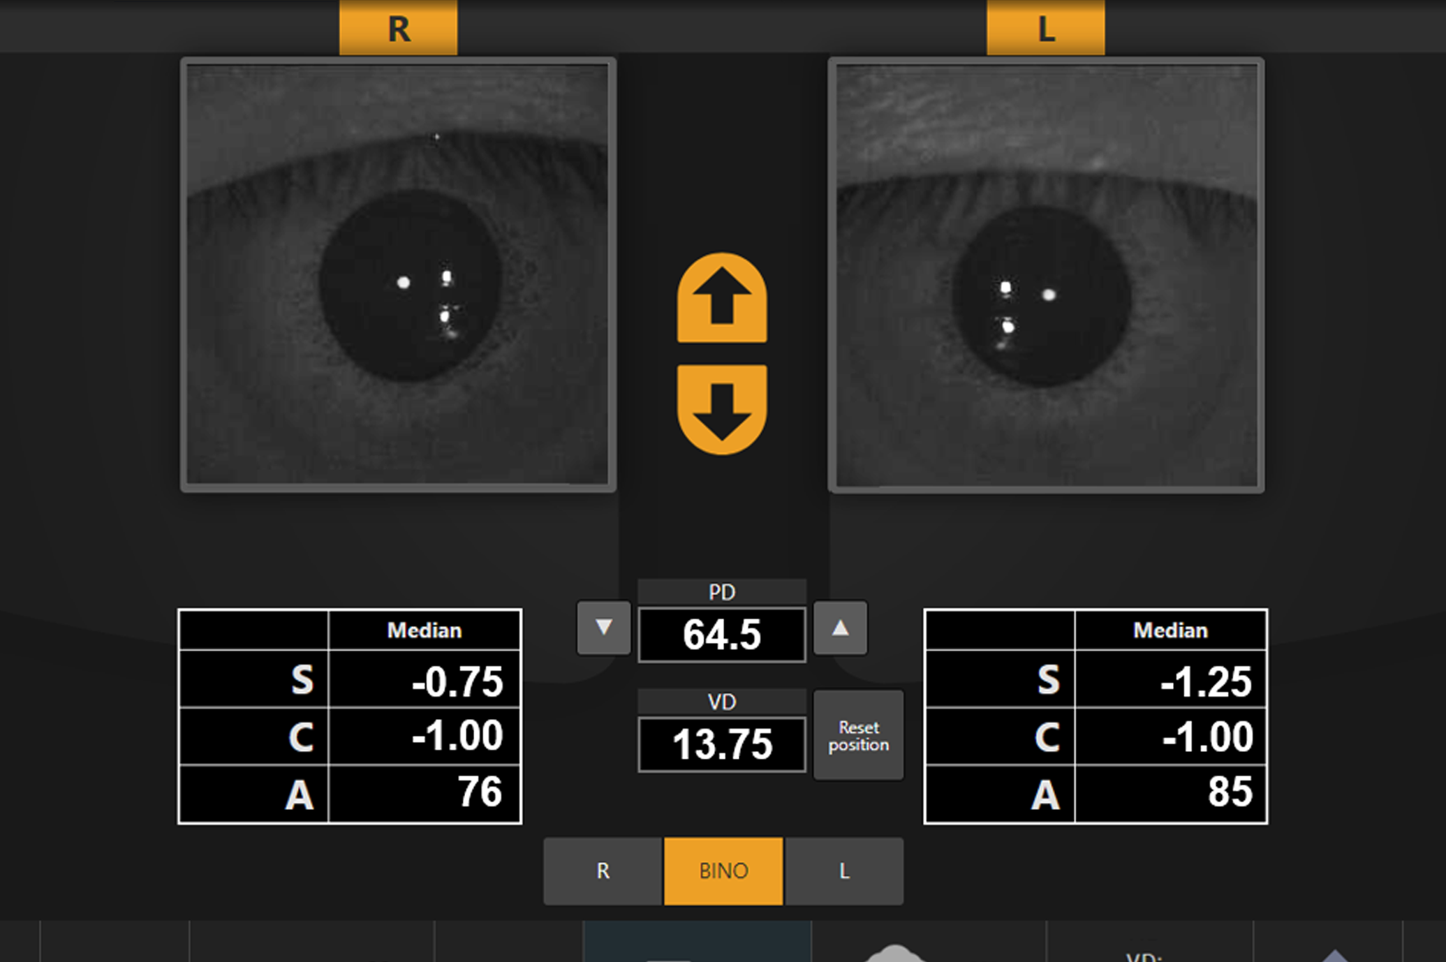Select right eye cylinder value -1.00
Viewport: 1446px width, 962px height.
(x=424, y=736)
